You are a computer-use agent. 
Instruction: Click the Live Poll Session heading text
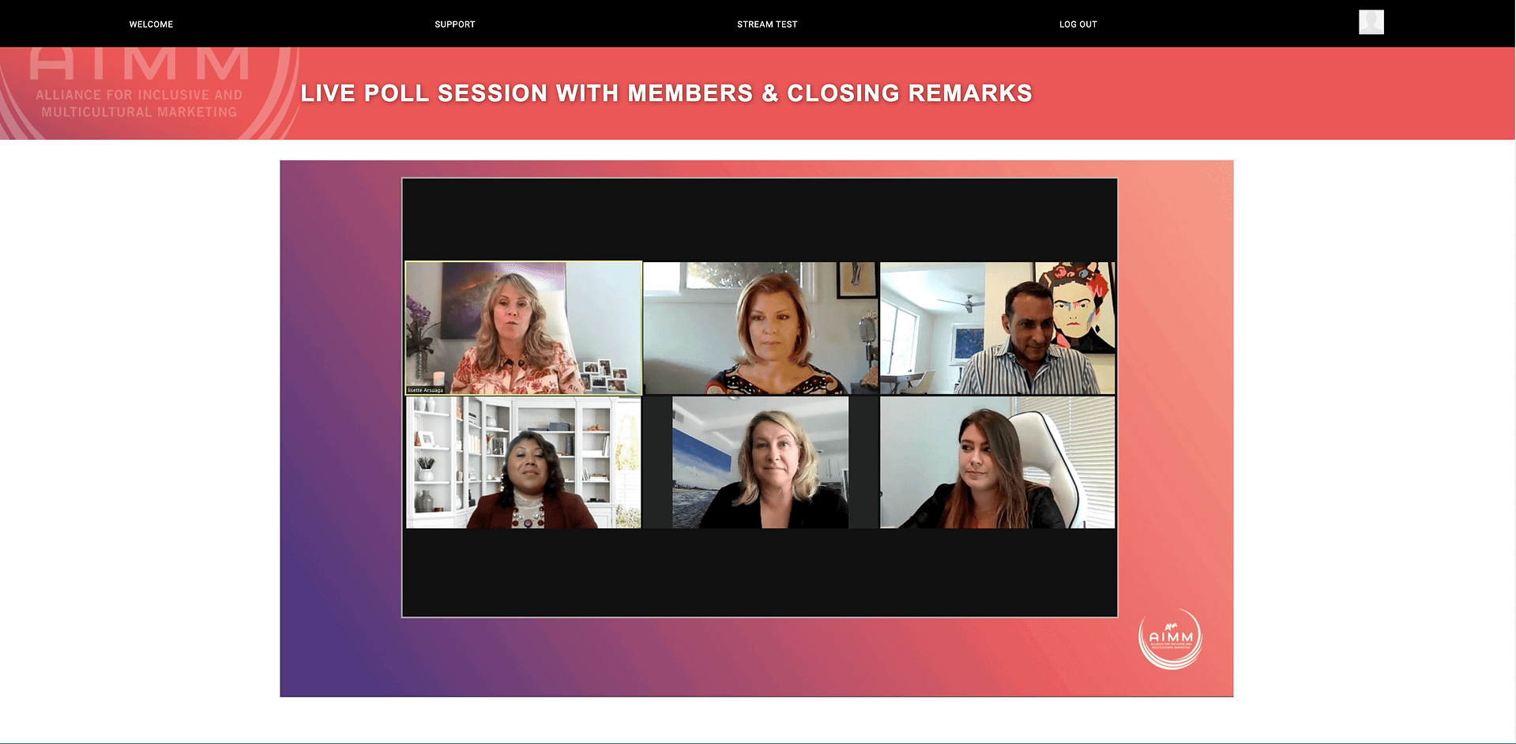tap(666, 93)
